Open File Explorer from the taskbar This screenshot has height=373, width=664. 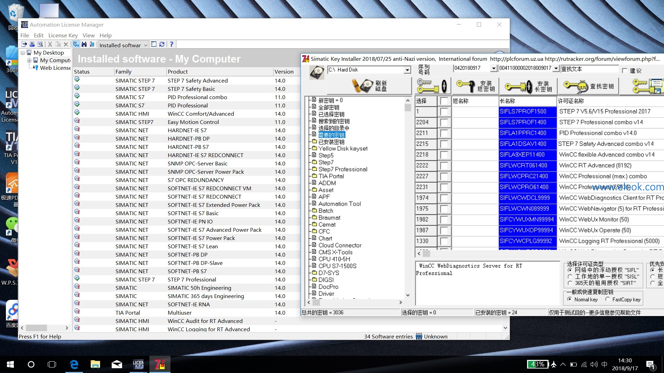click(95, 364)
